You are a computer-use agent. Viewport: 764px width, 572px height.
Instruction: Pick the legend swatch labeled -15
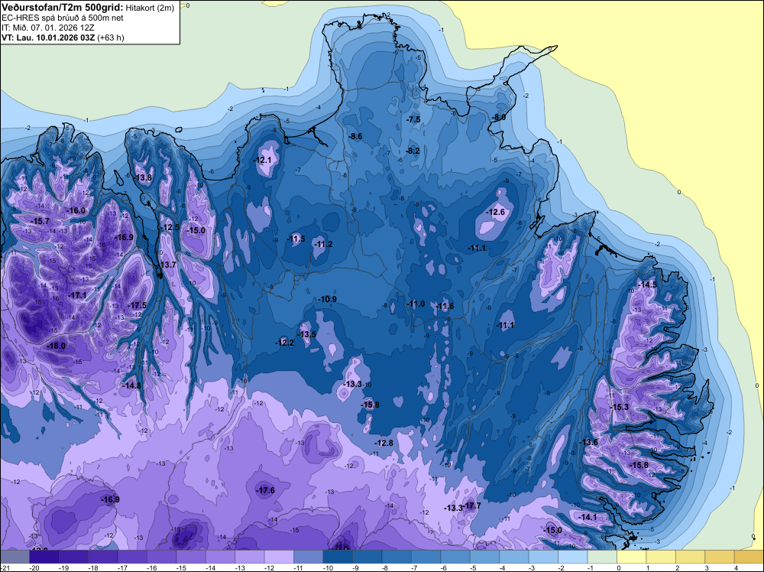(191, 557)
